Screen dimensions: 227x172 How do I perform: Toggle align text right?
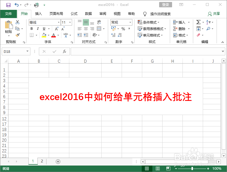[92, 29]
